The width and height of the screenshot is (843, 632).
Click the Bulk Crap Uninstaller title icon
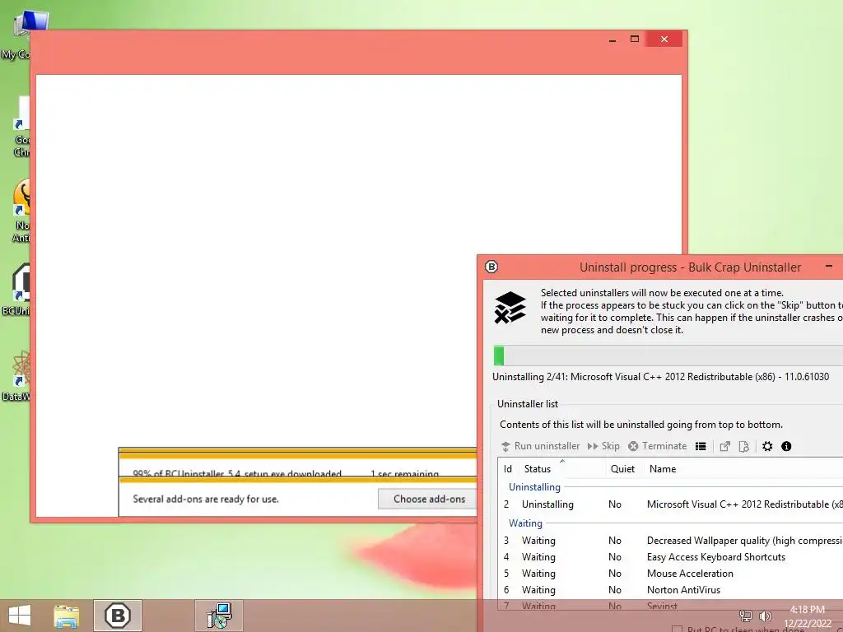491,267
